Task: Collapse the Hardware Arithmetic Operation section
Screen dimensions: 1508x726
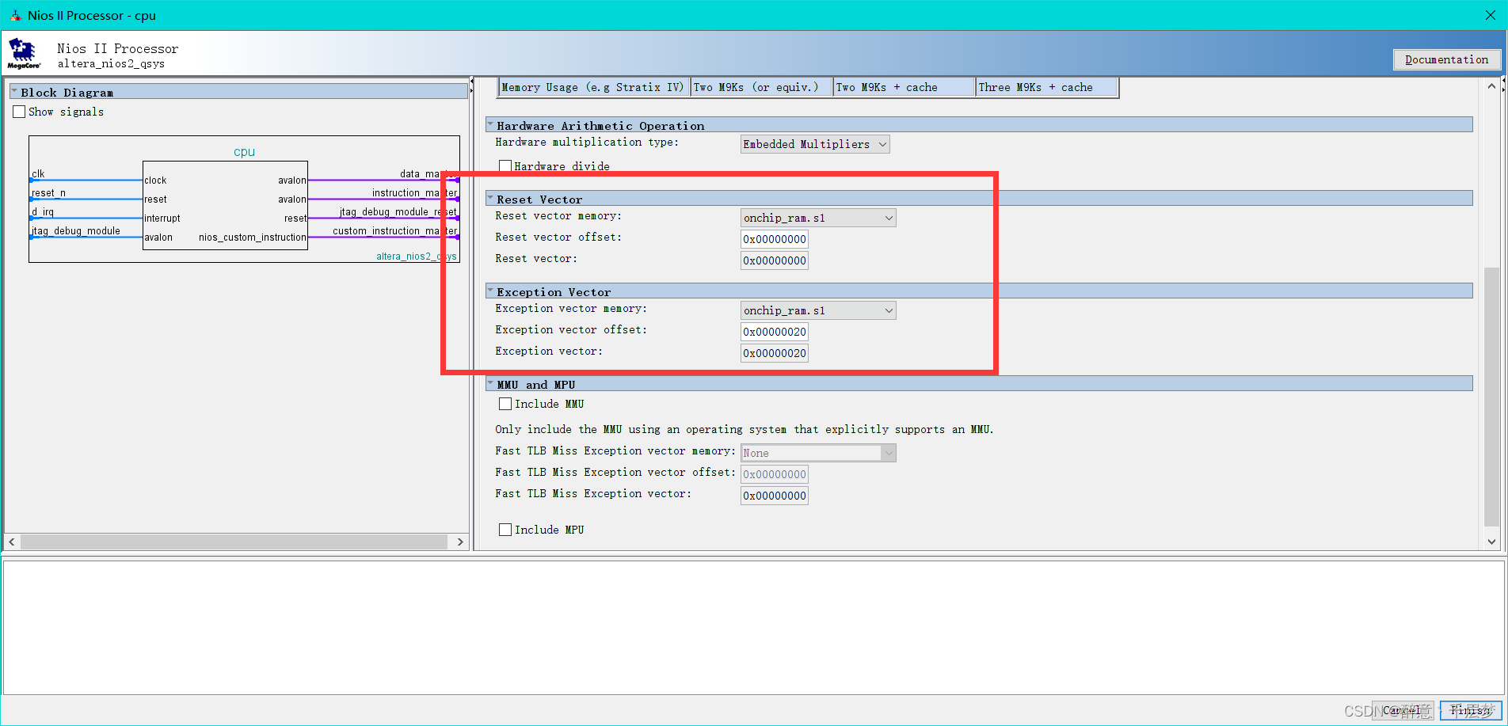Action: (x=490, y=125)
